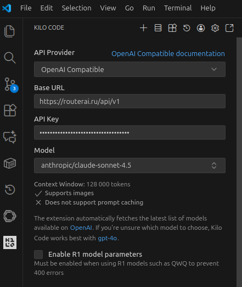Open the Kilo Code icon in activity bar
The image size is (242, 287).
[x=10, y=242]
